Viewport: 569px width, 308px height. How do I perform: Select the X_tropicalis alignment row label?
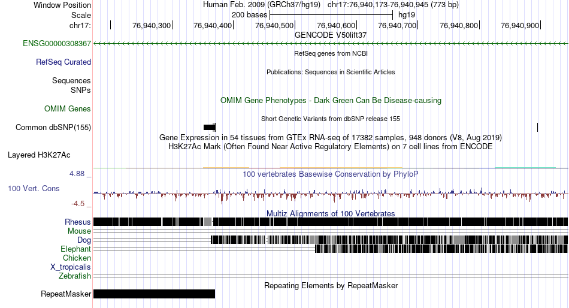(x=71, y=267)
